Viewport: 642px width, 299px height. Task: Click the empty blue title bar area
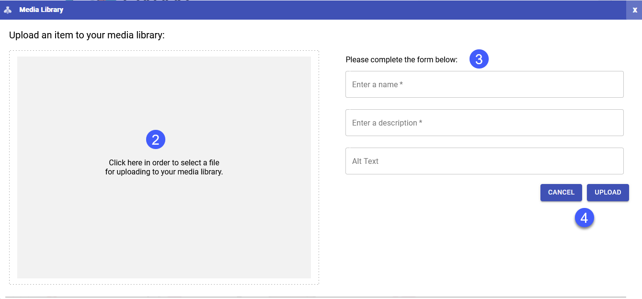pos(345,10)
